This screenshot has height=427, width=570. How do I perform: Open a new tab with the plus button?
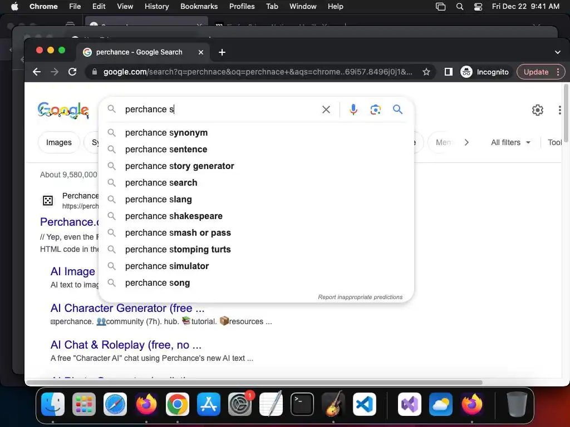pyautogui.click(x=222, y=52)
